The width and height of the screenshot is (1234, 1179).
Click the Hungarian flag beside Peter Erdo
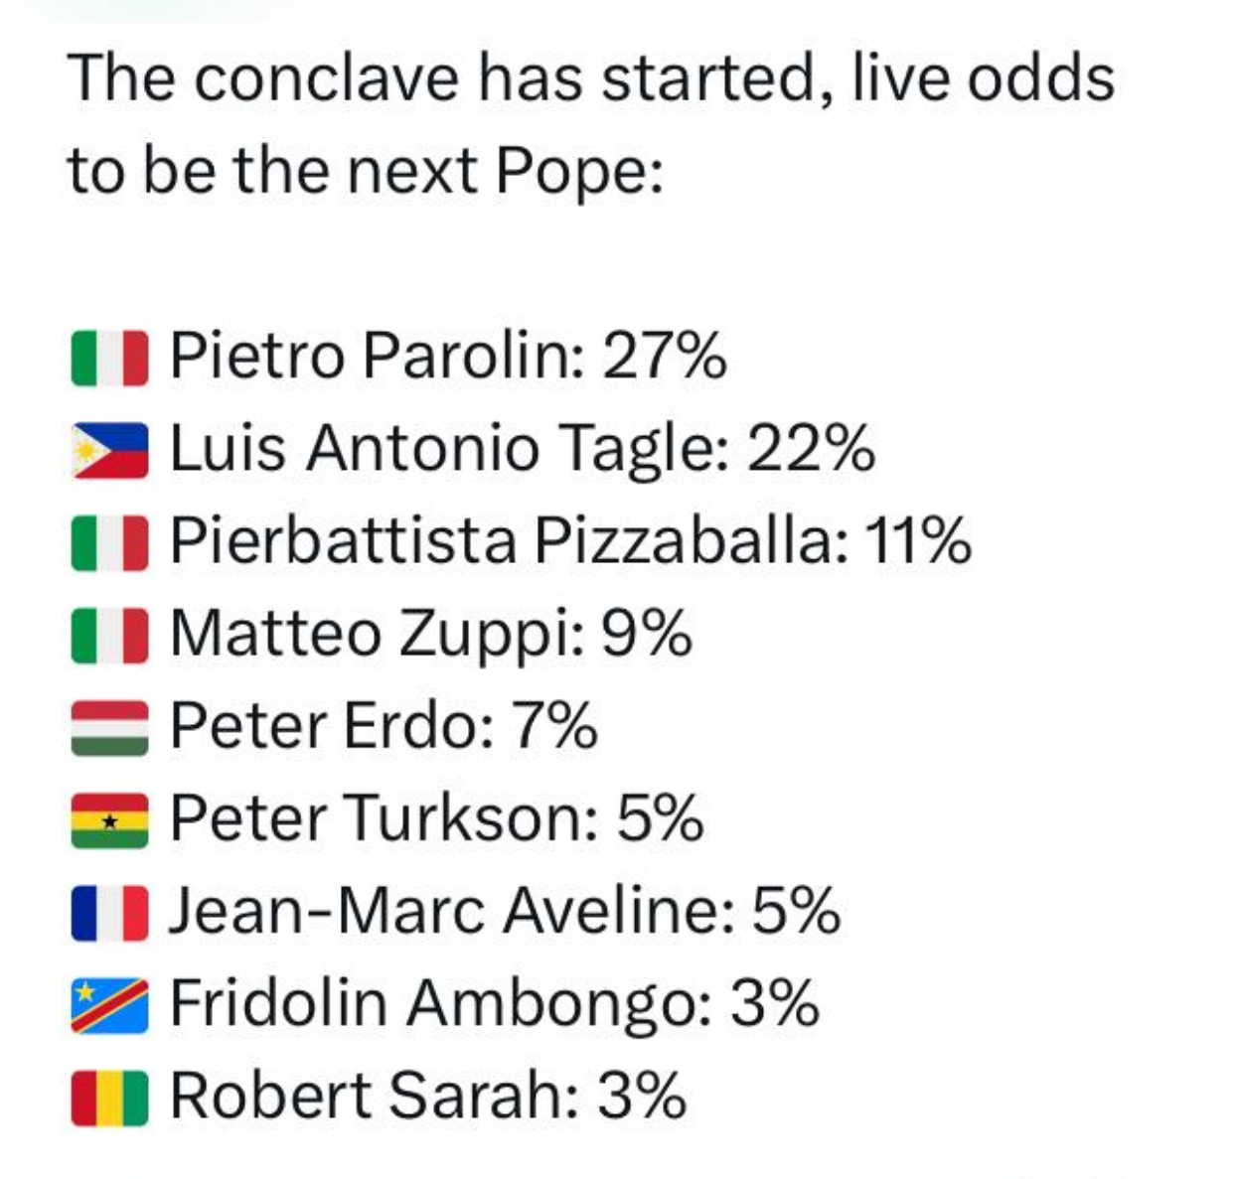[x=110, y=729]
